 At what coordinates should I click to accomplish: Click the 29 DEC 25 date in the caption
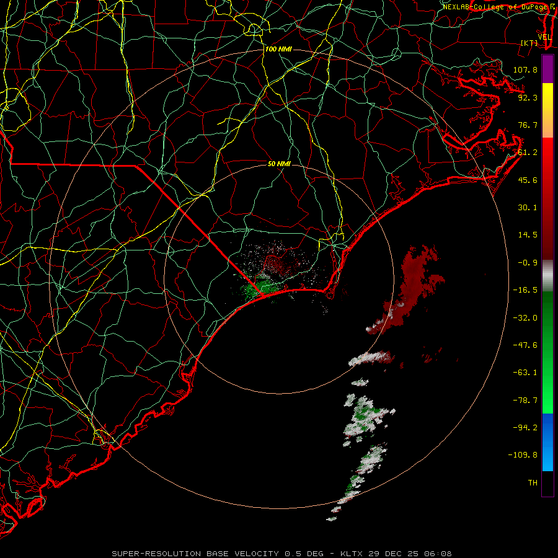pyautogui.click(x=393, y=554)
